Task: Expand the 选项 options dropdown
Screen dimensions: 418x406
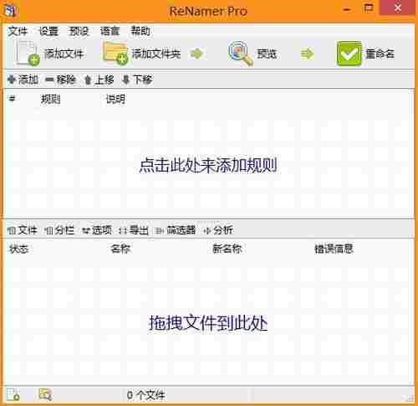Action: coord(97,230)
